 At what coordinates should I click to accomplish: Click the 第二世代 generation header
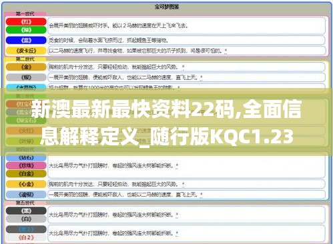pyautogui.click(x=25, y=59)
